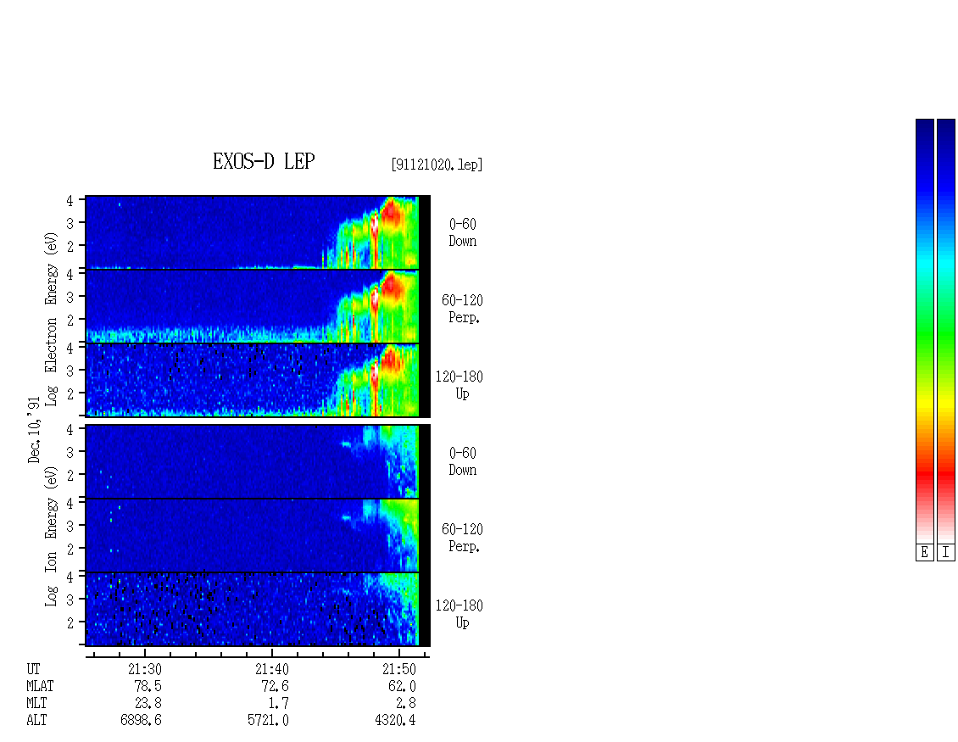This screenshot has height=742, width=958.
Task: Click the MLT row label
Action: click(36, 704)
